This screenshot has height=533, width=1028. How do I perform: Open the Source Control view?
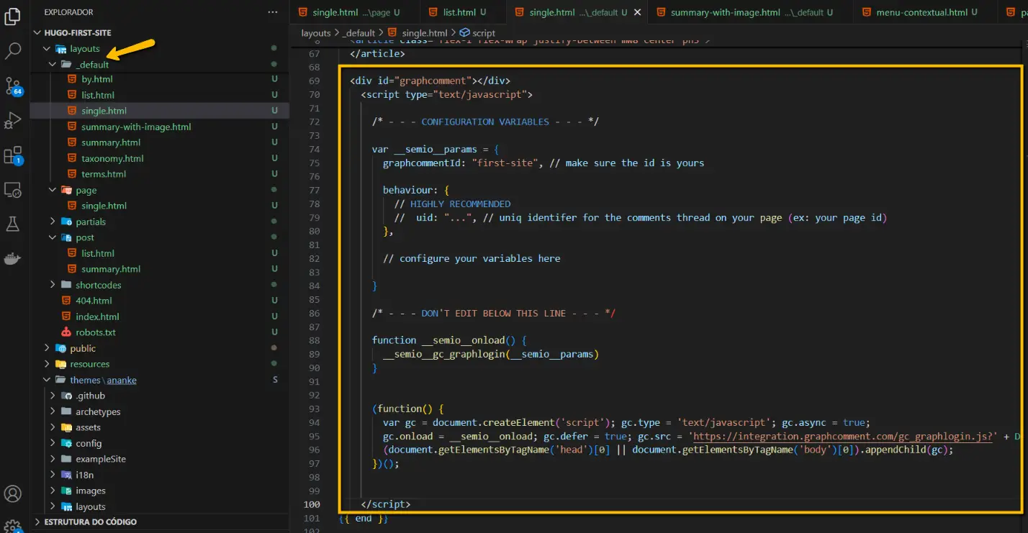[14, 86]
